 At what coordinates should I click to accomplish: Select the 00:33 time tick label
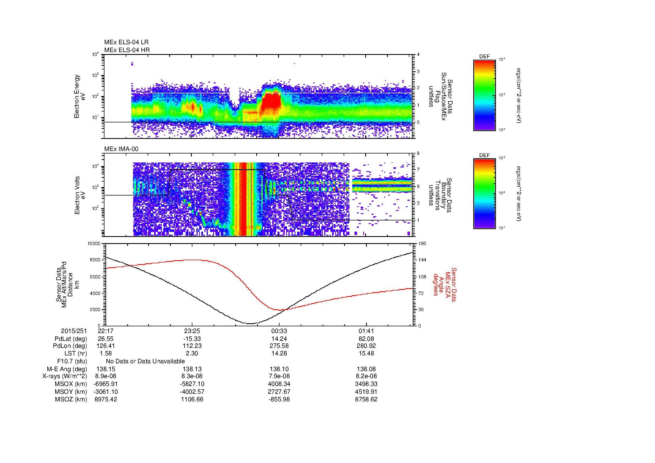(x=279, y=331)
